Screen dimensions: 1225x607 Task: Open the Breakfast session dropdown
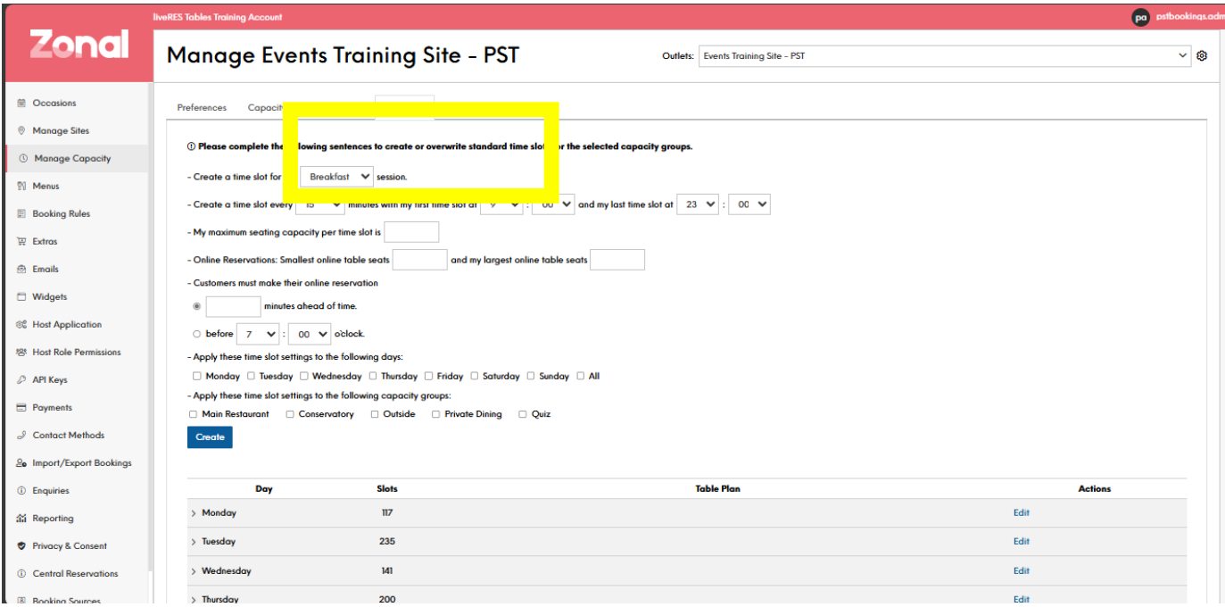coord(336,177)
